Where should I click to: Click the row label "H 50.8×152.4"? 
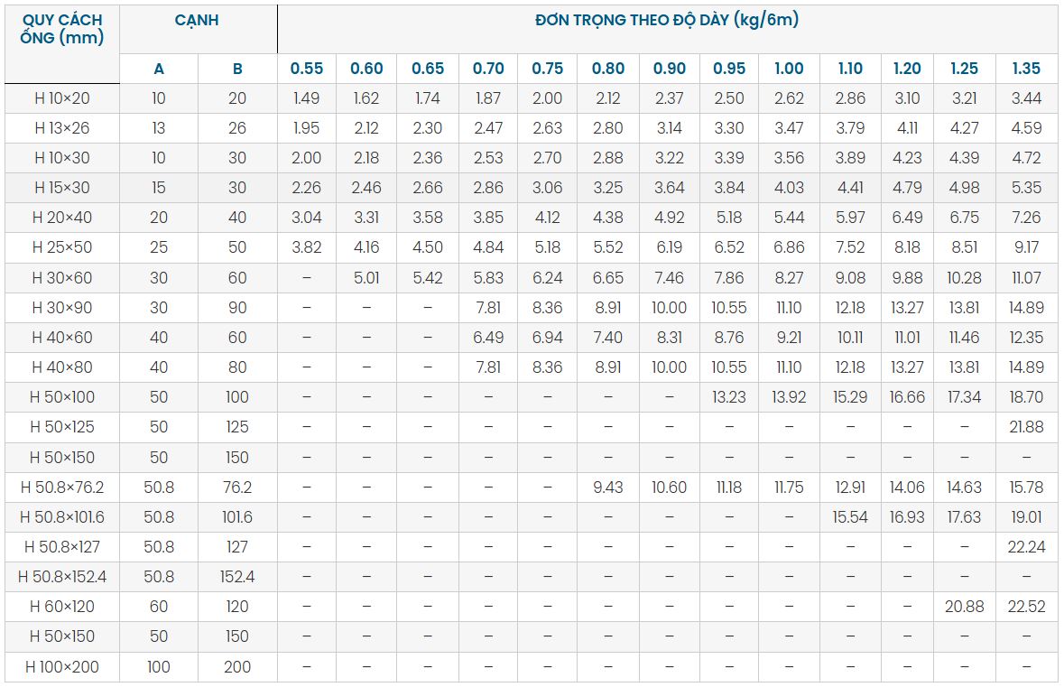pos(62,577)
